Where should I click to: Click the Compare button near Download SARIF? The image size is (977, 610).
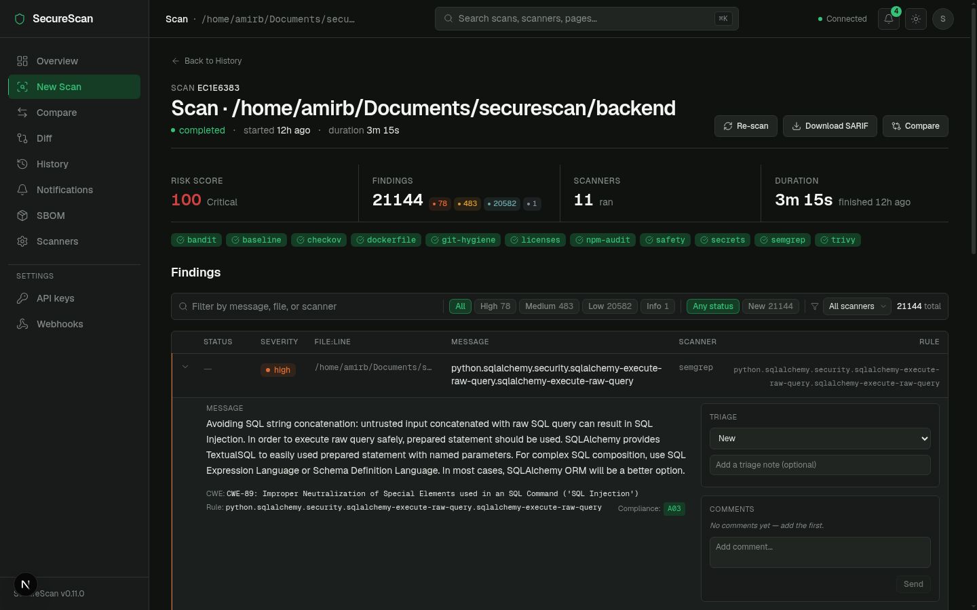(x=915, y=126)
